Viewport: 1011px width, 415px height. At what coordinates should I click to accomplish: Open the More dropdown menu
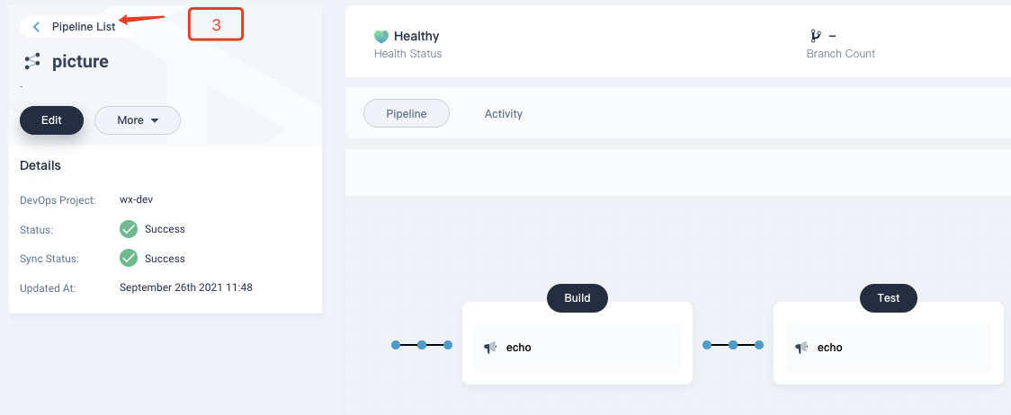[138, 120]
